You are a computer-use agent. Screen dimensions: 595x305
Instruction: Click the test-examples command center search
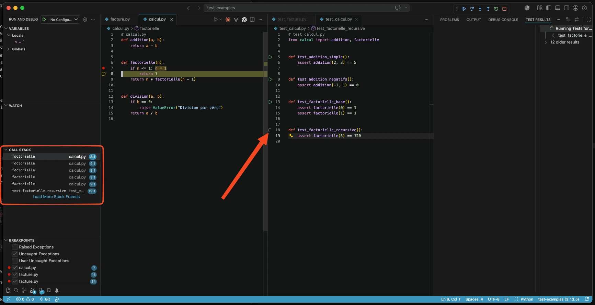point(306,8)
